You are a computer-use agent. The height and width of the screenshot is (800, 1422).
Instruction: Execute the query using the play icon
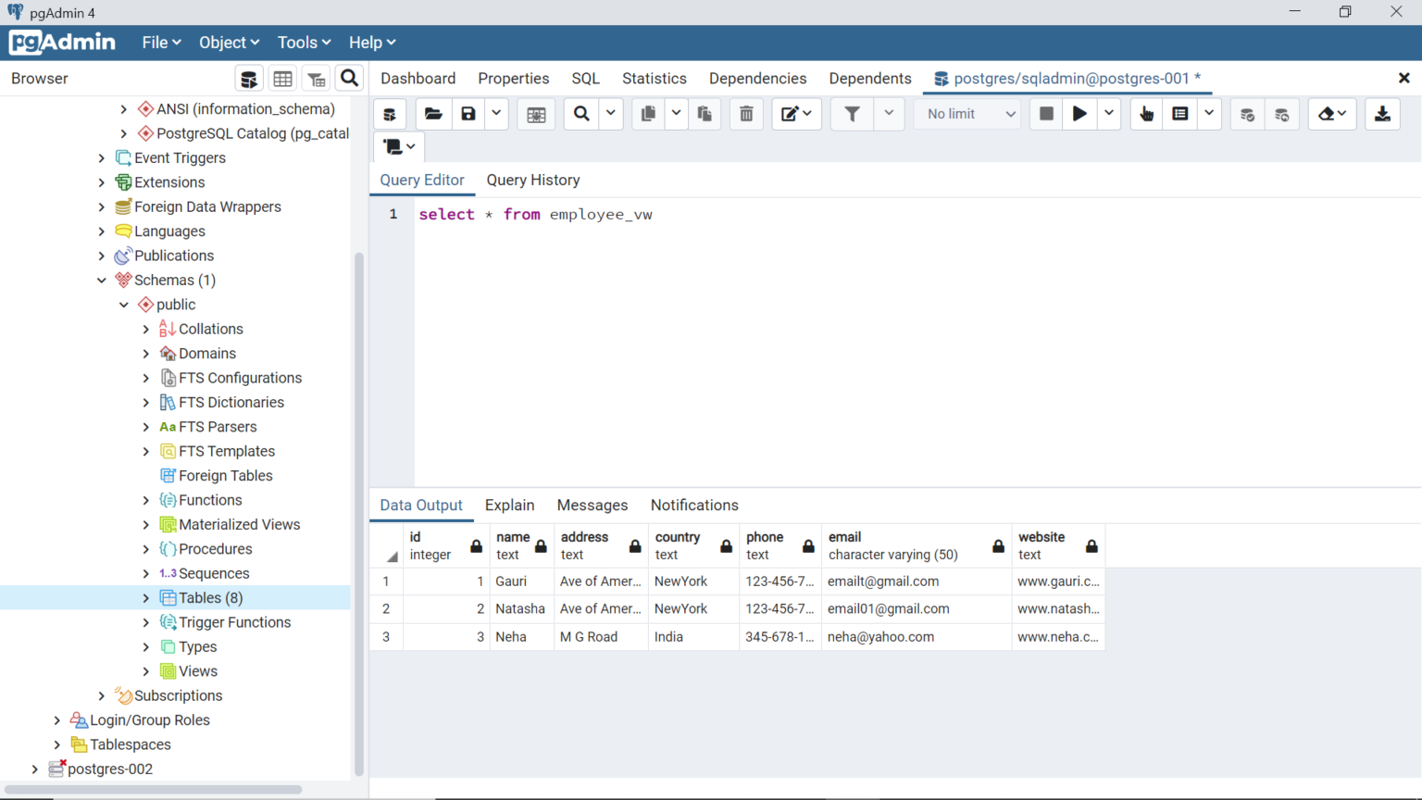tap(1079, 113)
